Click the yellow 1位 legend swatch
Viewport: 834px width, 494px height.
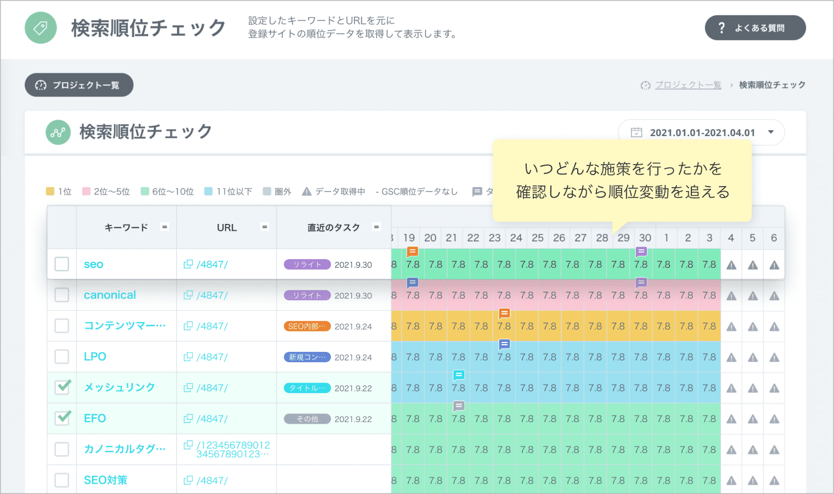point(50,191)
